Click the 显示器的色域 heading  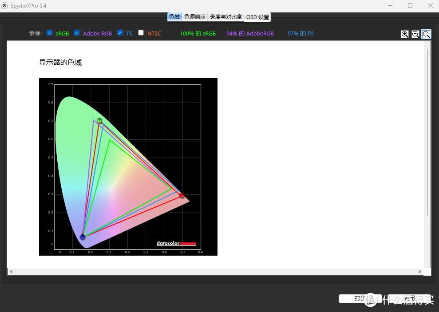tap(60, 62)
